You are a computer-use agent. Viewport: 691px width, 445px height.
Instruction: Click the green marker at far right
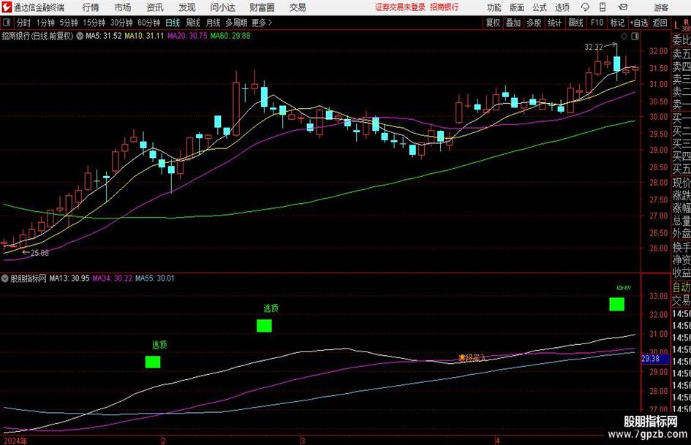[x=616, y=304]
